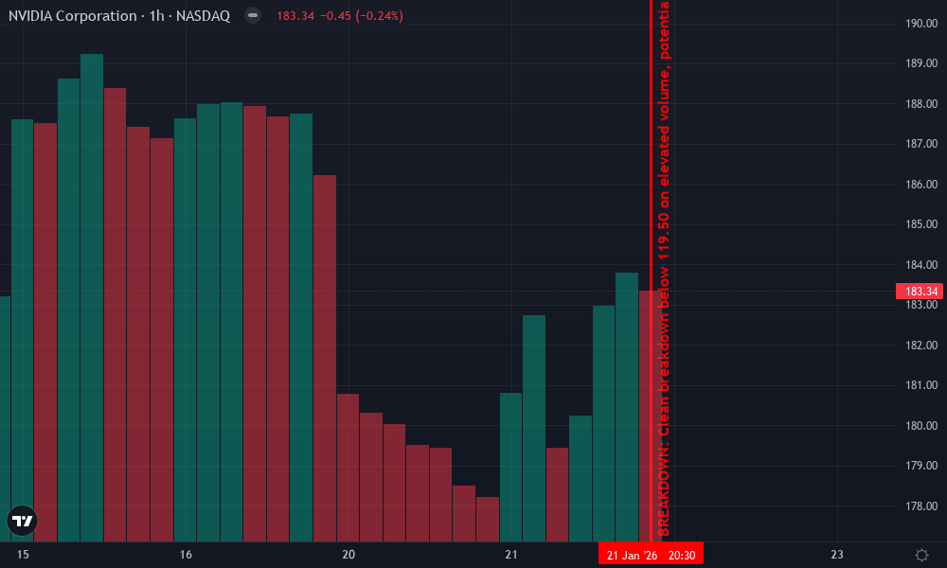Click 179.00 on the price axis
Image resolution: width=947 pixels, height=568 pixels.
(x=921, y=466)
